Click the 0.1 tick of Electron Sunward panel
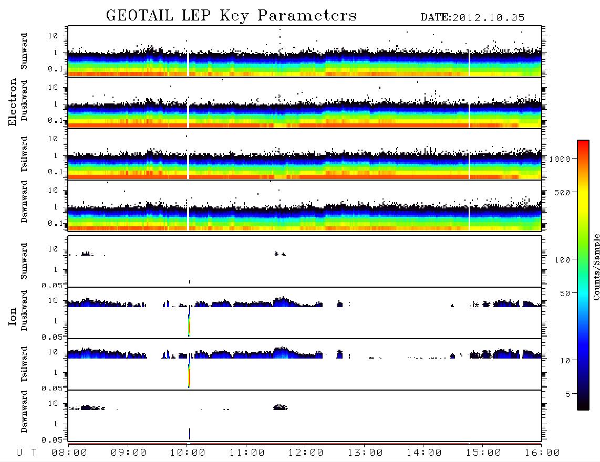Screen dimensions: 600x462 [55, 69]
